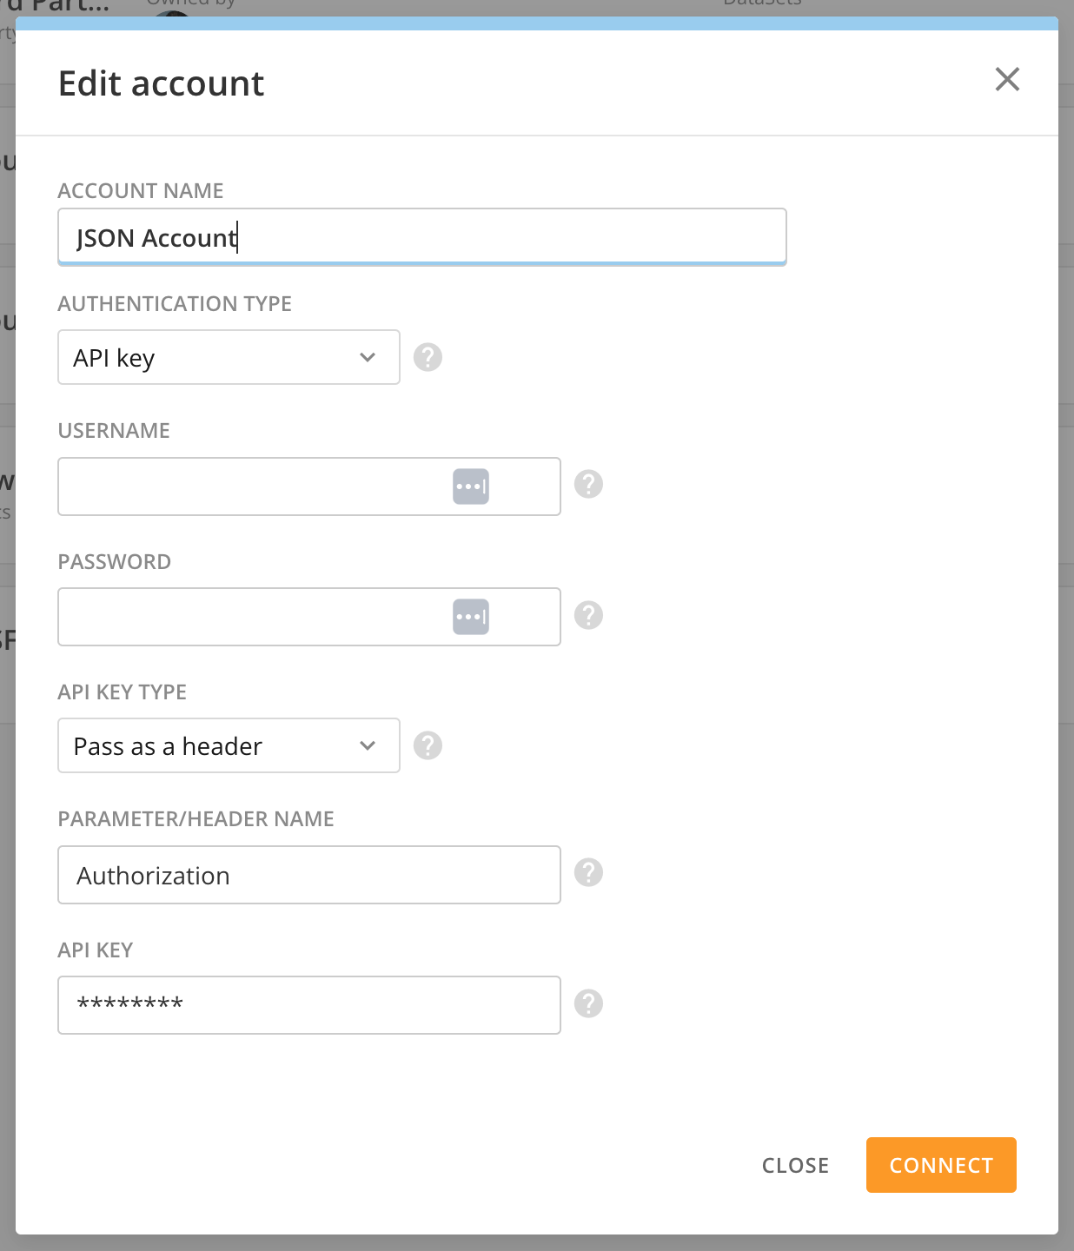The image size is (1074, 1251).
Task: Focus the Username input field
Action: coord(309,486)
